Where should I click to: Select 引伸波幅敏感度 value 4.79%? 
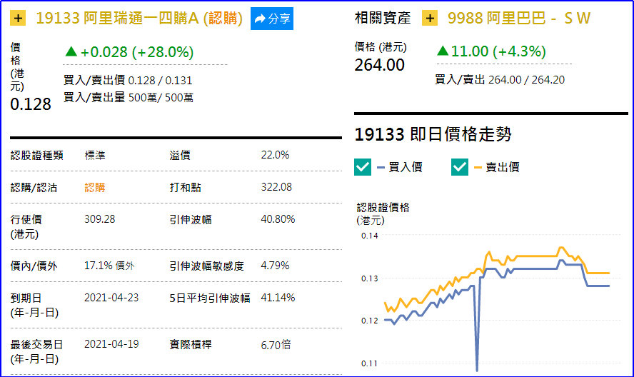(276, 266)
